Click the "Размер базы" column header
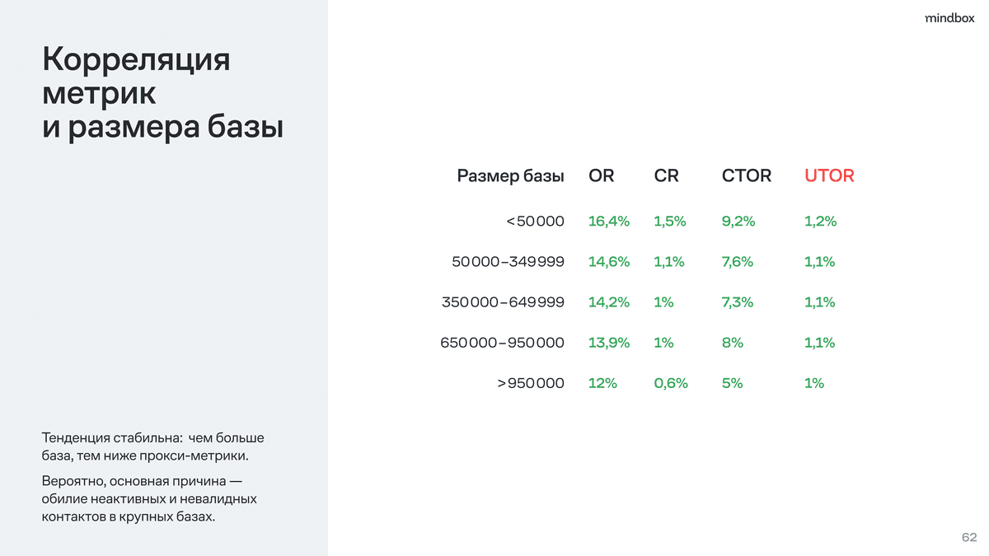Image resolution: width=989 pixels, height=556 pixels. (510, 175)
